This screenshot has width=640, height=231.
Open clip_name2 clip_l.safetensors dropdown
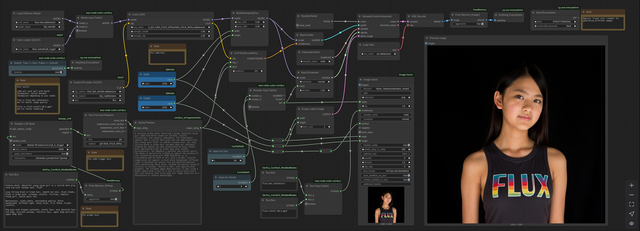tap(96, 96)
